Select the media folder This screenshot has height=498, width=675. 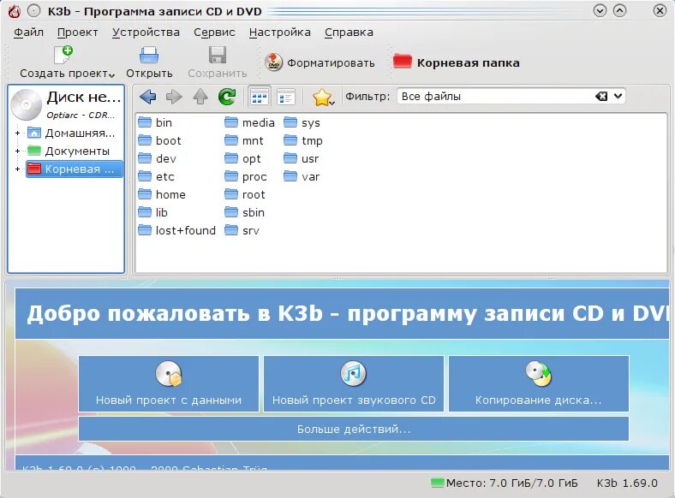point(249,123)
